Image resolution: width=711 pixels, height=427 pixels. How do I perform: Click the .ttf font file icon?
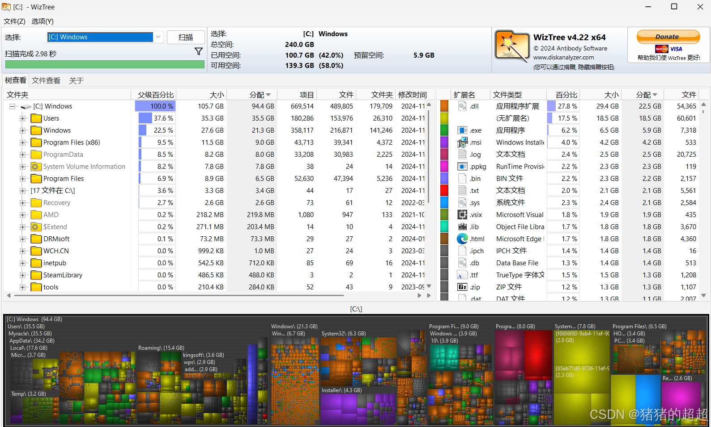coord(462,275)
